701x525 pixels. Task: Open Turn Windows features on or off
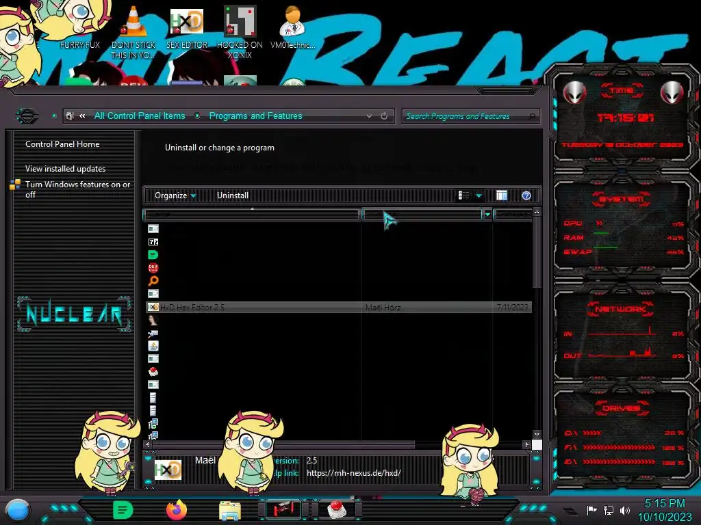pos(77,189)
